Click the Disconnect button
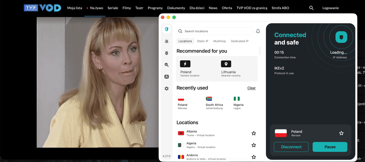 291,147
